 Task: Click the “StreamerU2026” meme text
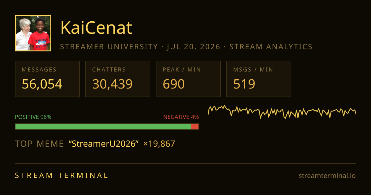click(104, 144)
